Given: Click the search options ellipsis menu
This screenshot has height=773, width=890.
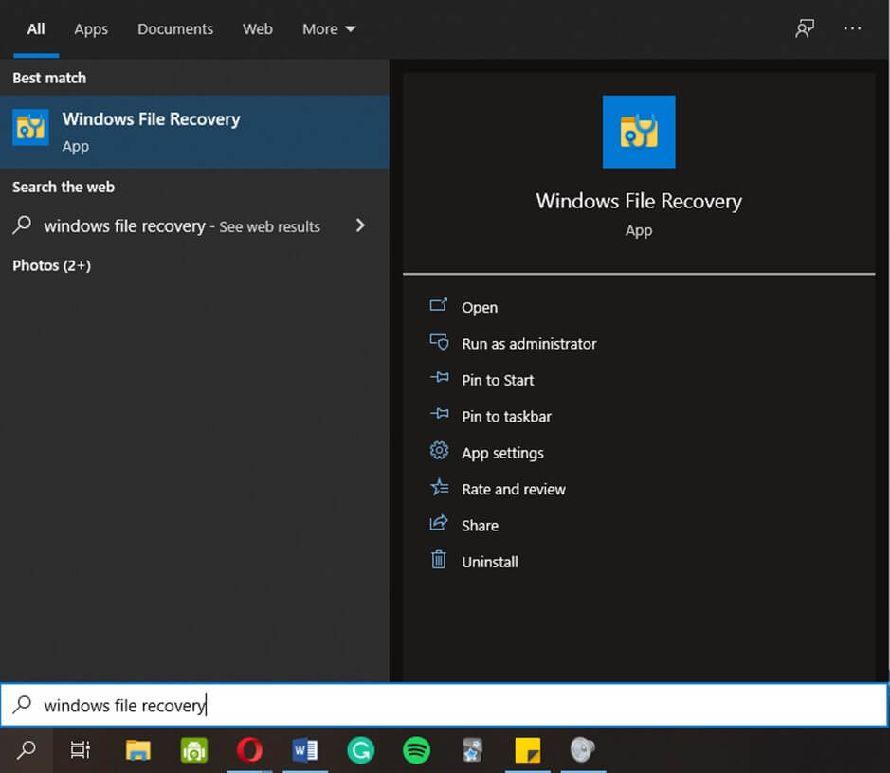Looking at the screenshot, I should click(852, 28).
